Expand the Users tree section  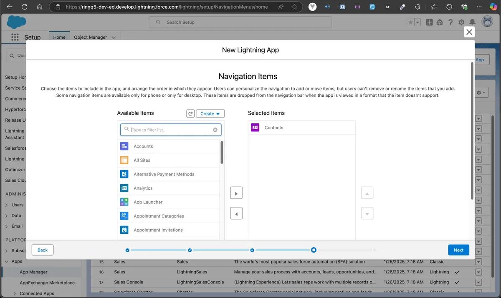[x=7, y=205]
